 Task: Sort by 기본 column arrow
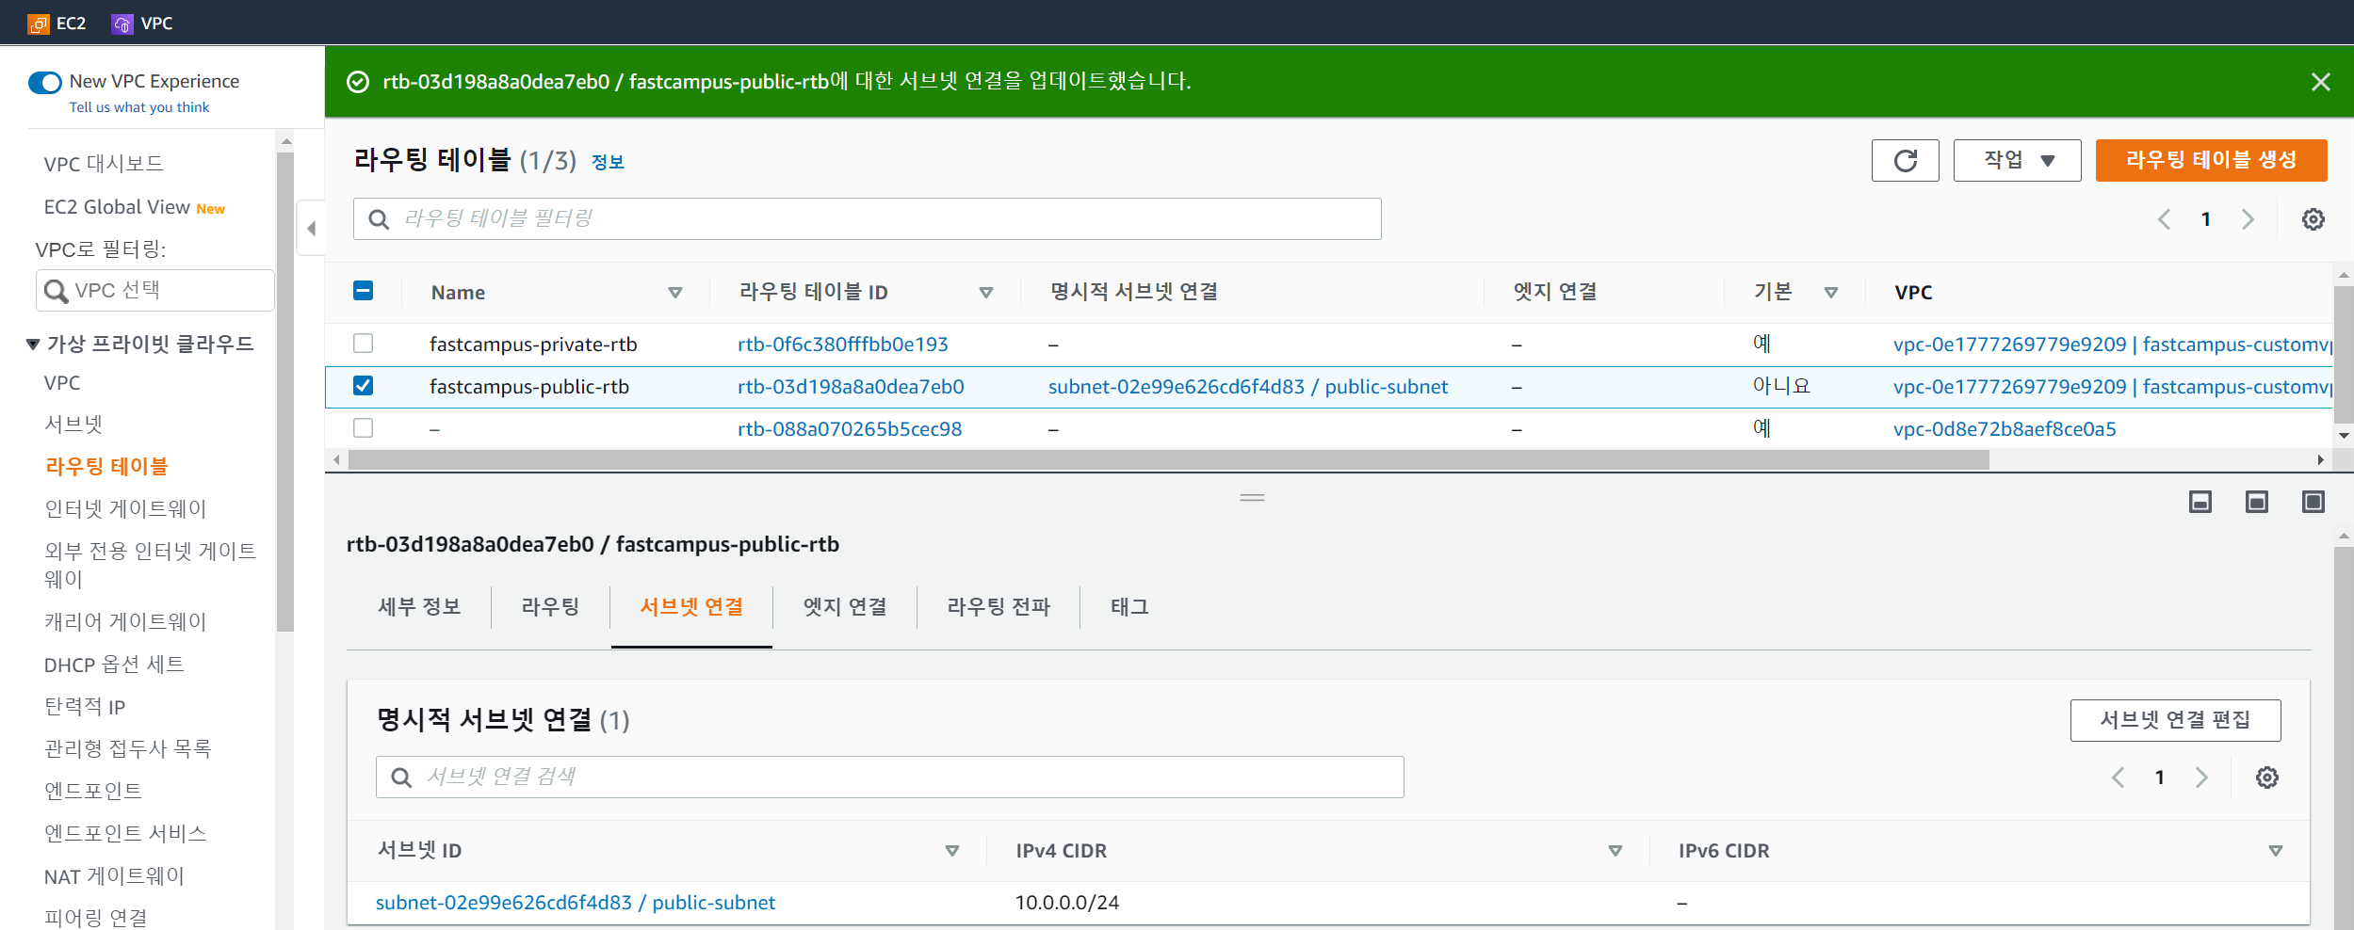click(x=1830, y=293)
